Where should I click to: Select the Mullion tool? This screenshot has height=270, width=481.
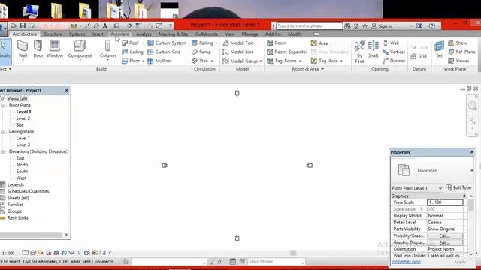[159, 61]
